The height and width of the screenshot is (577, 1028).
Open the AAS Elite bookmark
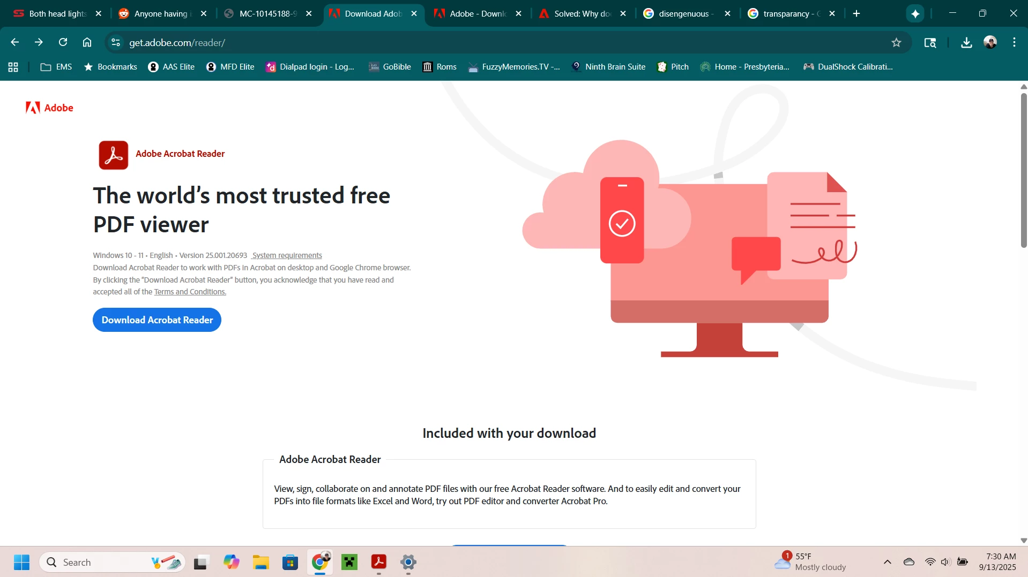172,67
